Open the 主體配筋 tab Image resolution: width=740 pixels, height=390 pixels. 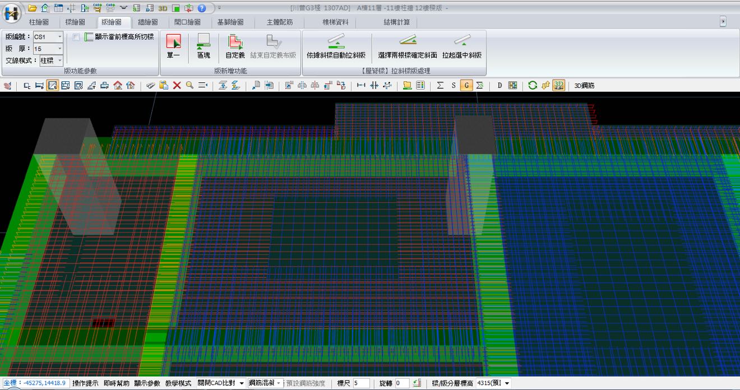click(x=280, y=22)
